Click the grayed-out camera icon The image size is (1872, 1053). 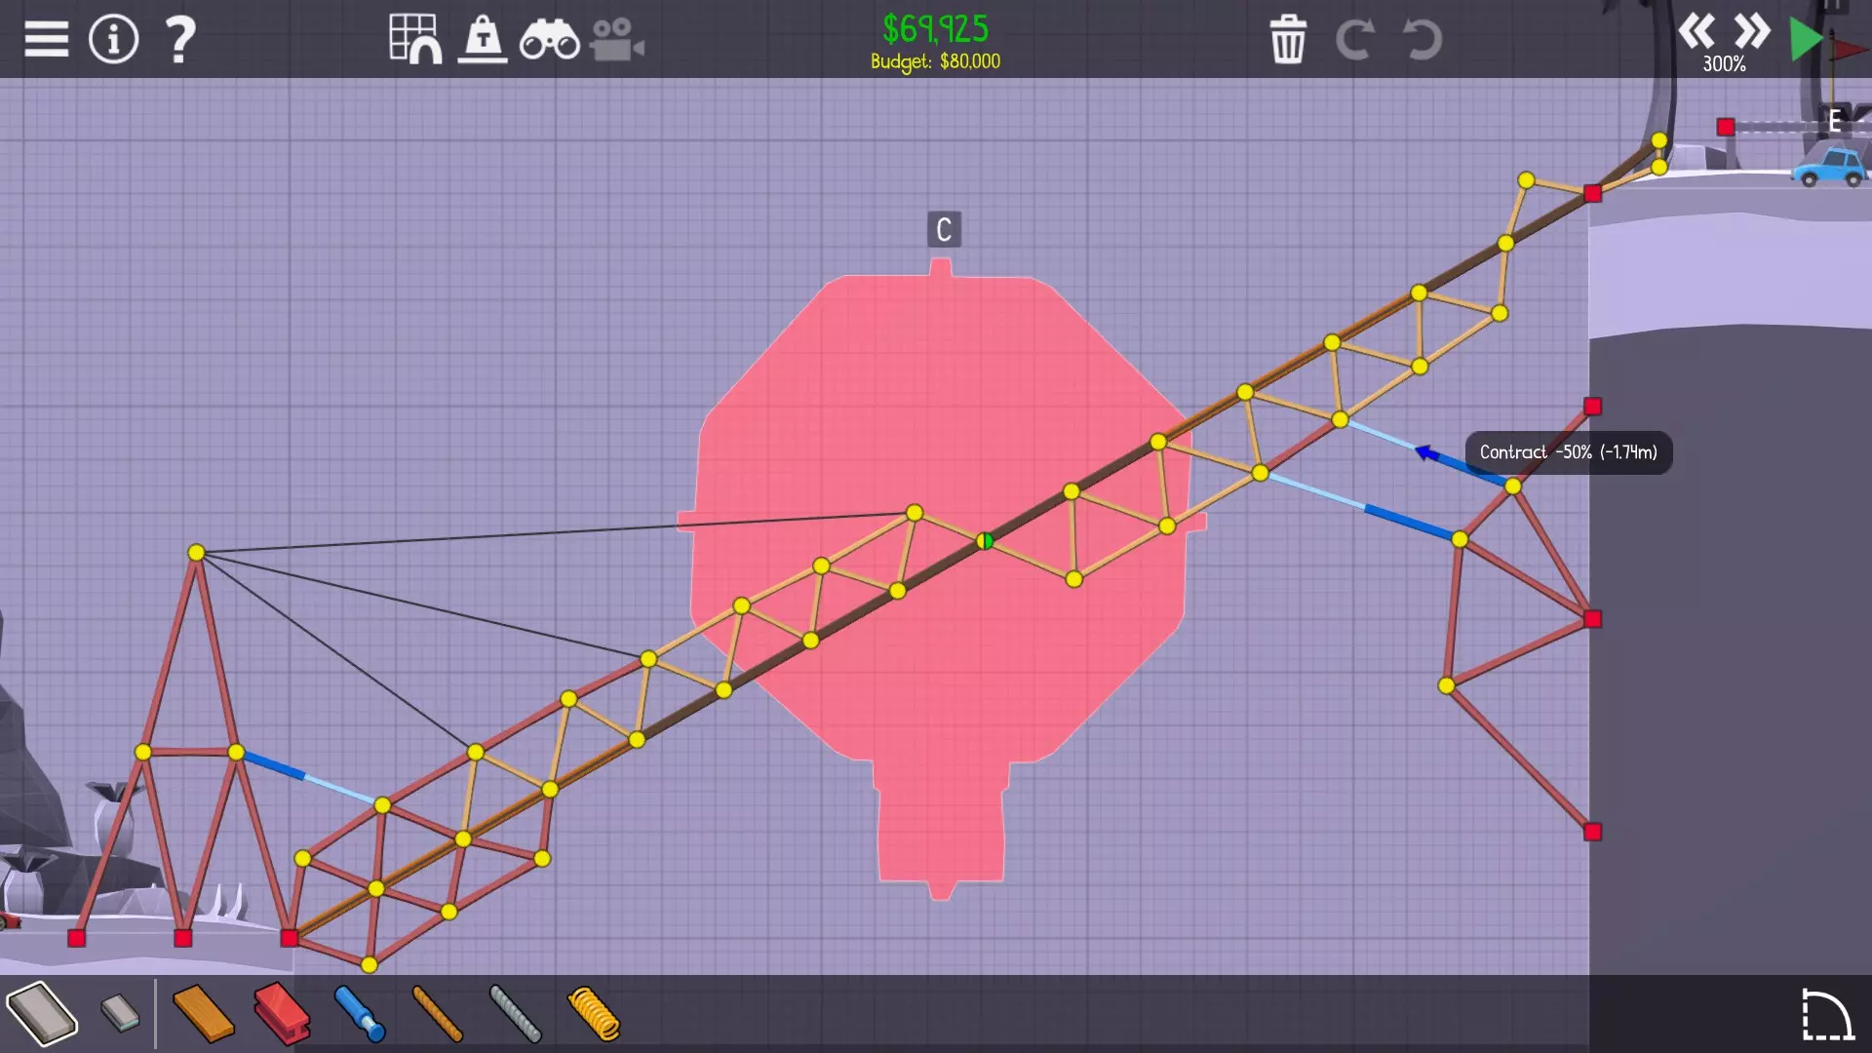[616, 40]
